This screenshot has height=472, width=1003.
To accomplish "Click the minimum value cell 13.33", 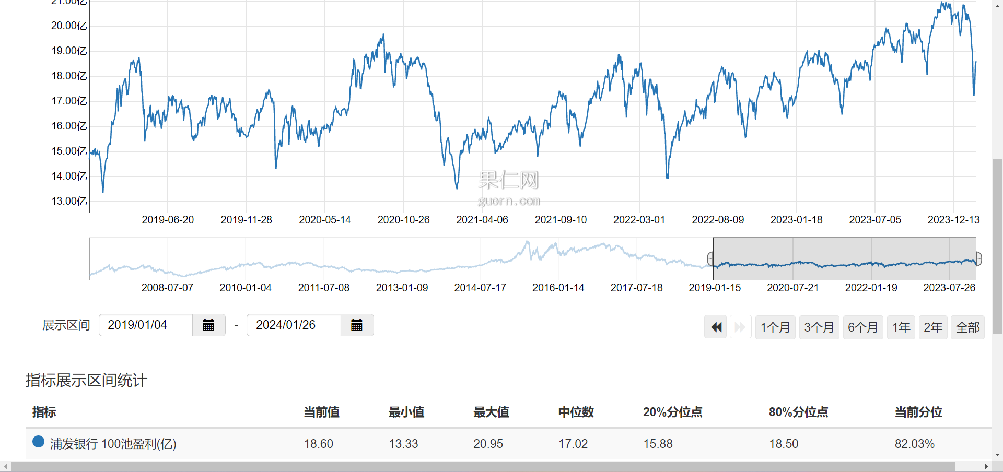I will coord(404,444).
